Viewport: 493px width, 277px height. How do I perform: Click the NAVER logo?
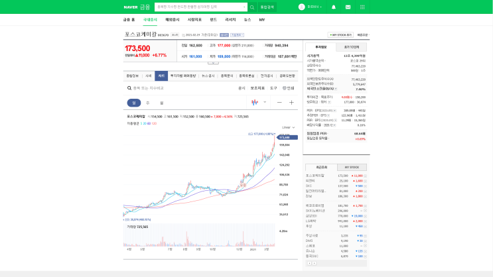[x=131, y=7]
